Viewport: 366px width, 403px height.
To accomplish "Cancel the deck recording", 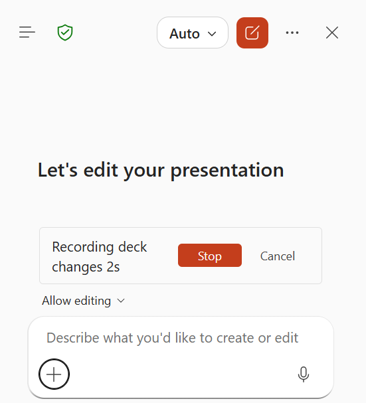I will (x=278, y=256).
